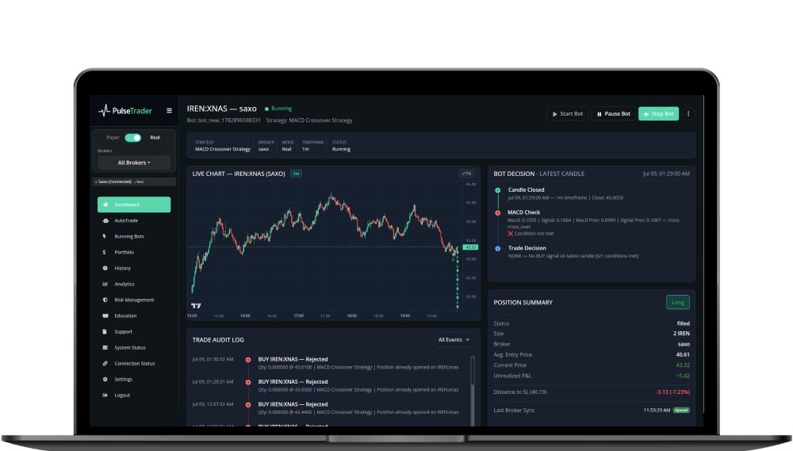Click the Connection Status link icon

click(x=105, y=364)
